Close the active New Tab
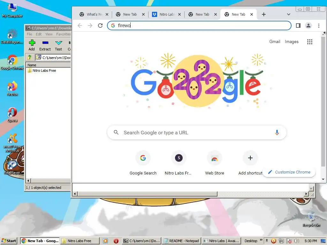The height and width of the screenshot is (245, 327). pyautogui.click(x=252, y=14)
